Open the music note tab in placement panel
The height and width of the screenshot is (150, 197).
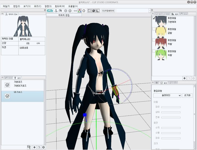[171, 83]
